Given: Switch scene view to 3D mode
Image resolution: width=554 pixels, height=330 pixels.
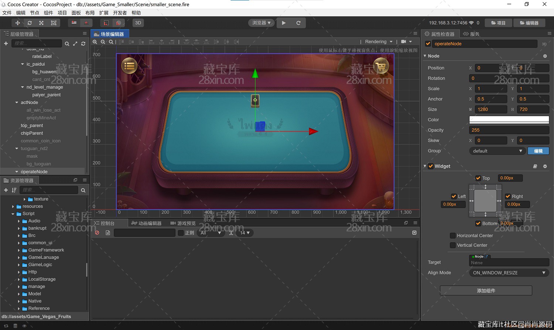Looking at the screenshot, I should tap(138, 23).
